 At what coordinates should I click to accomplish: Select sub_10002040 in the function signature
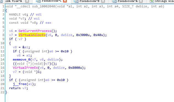44,6
